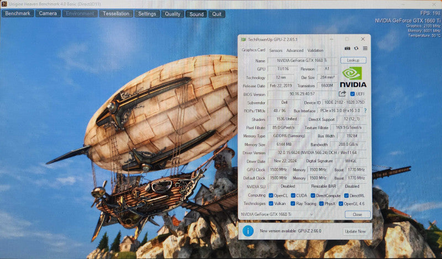Click the GPU-Z refresh icon
Viewport: 442px width, 259px height.
point(356,49)
